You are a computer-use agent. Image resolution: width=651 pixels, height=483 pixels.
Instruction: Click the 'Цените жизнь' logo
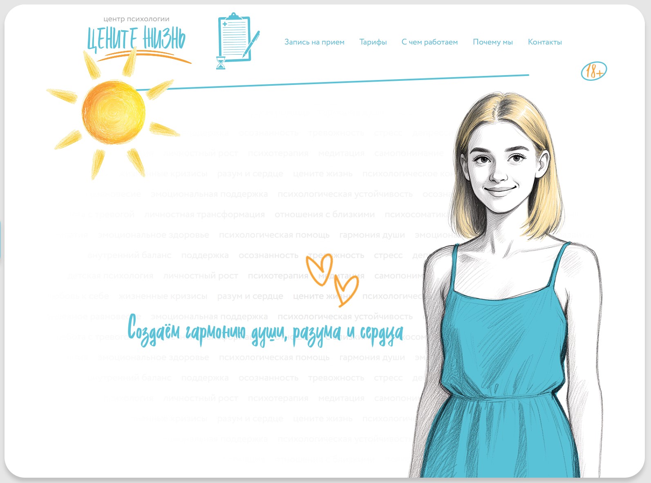136,40
